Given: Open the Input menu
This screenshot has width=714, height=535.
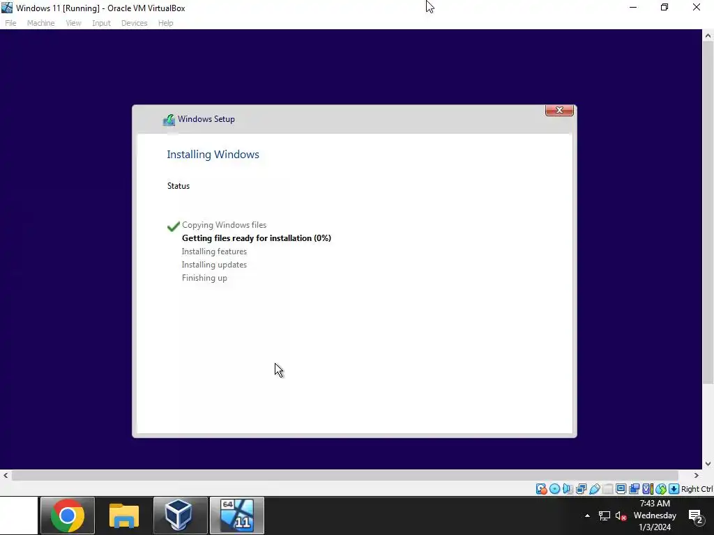Looking at the screenshot, I should [101, 23].
